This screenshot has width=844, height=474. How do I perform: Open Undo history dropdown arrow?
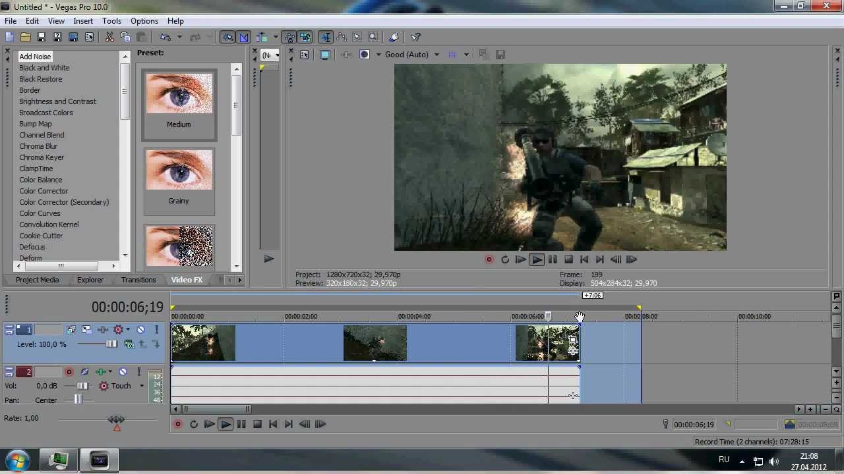(179, 38)
